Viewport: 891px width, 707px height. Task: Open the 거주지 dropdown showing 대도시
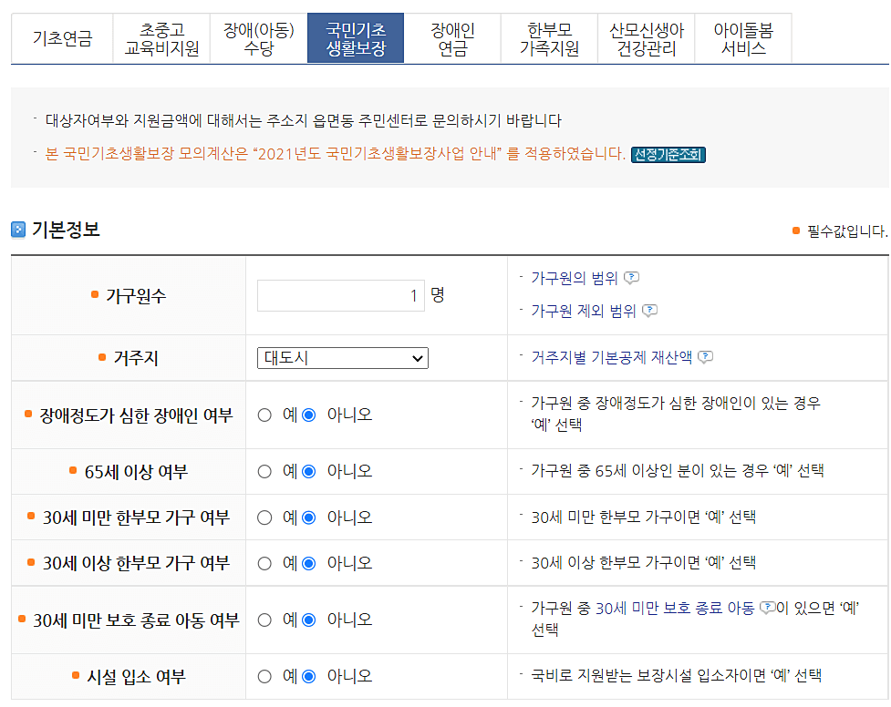click(342, 358)
